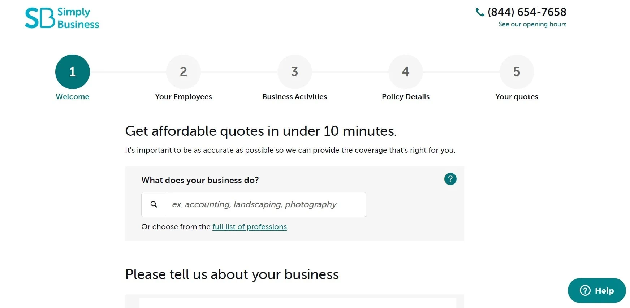Open the floating Help button
The height and width of the screenshot is (308, 630).
click(597, 290)
